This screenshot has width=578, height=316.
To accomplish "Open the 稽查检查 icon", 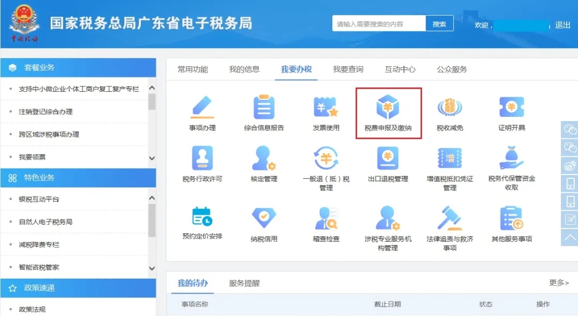I will [326, 218].
